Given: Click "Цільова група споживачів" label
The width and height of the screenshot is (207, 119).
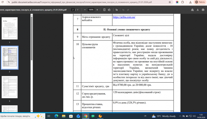Looking at the screenshot, I should click(90, 46).
